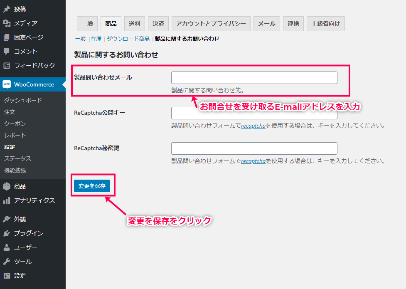The height and width of the screenshot is (289, 406).
Task: Switch to the 一般 settings tab
Action: click(87, 24)
